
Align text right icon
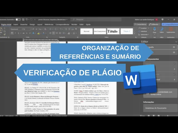(x=57, y=33)
